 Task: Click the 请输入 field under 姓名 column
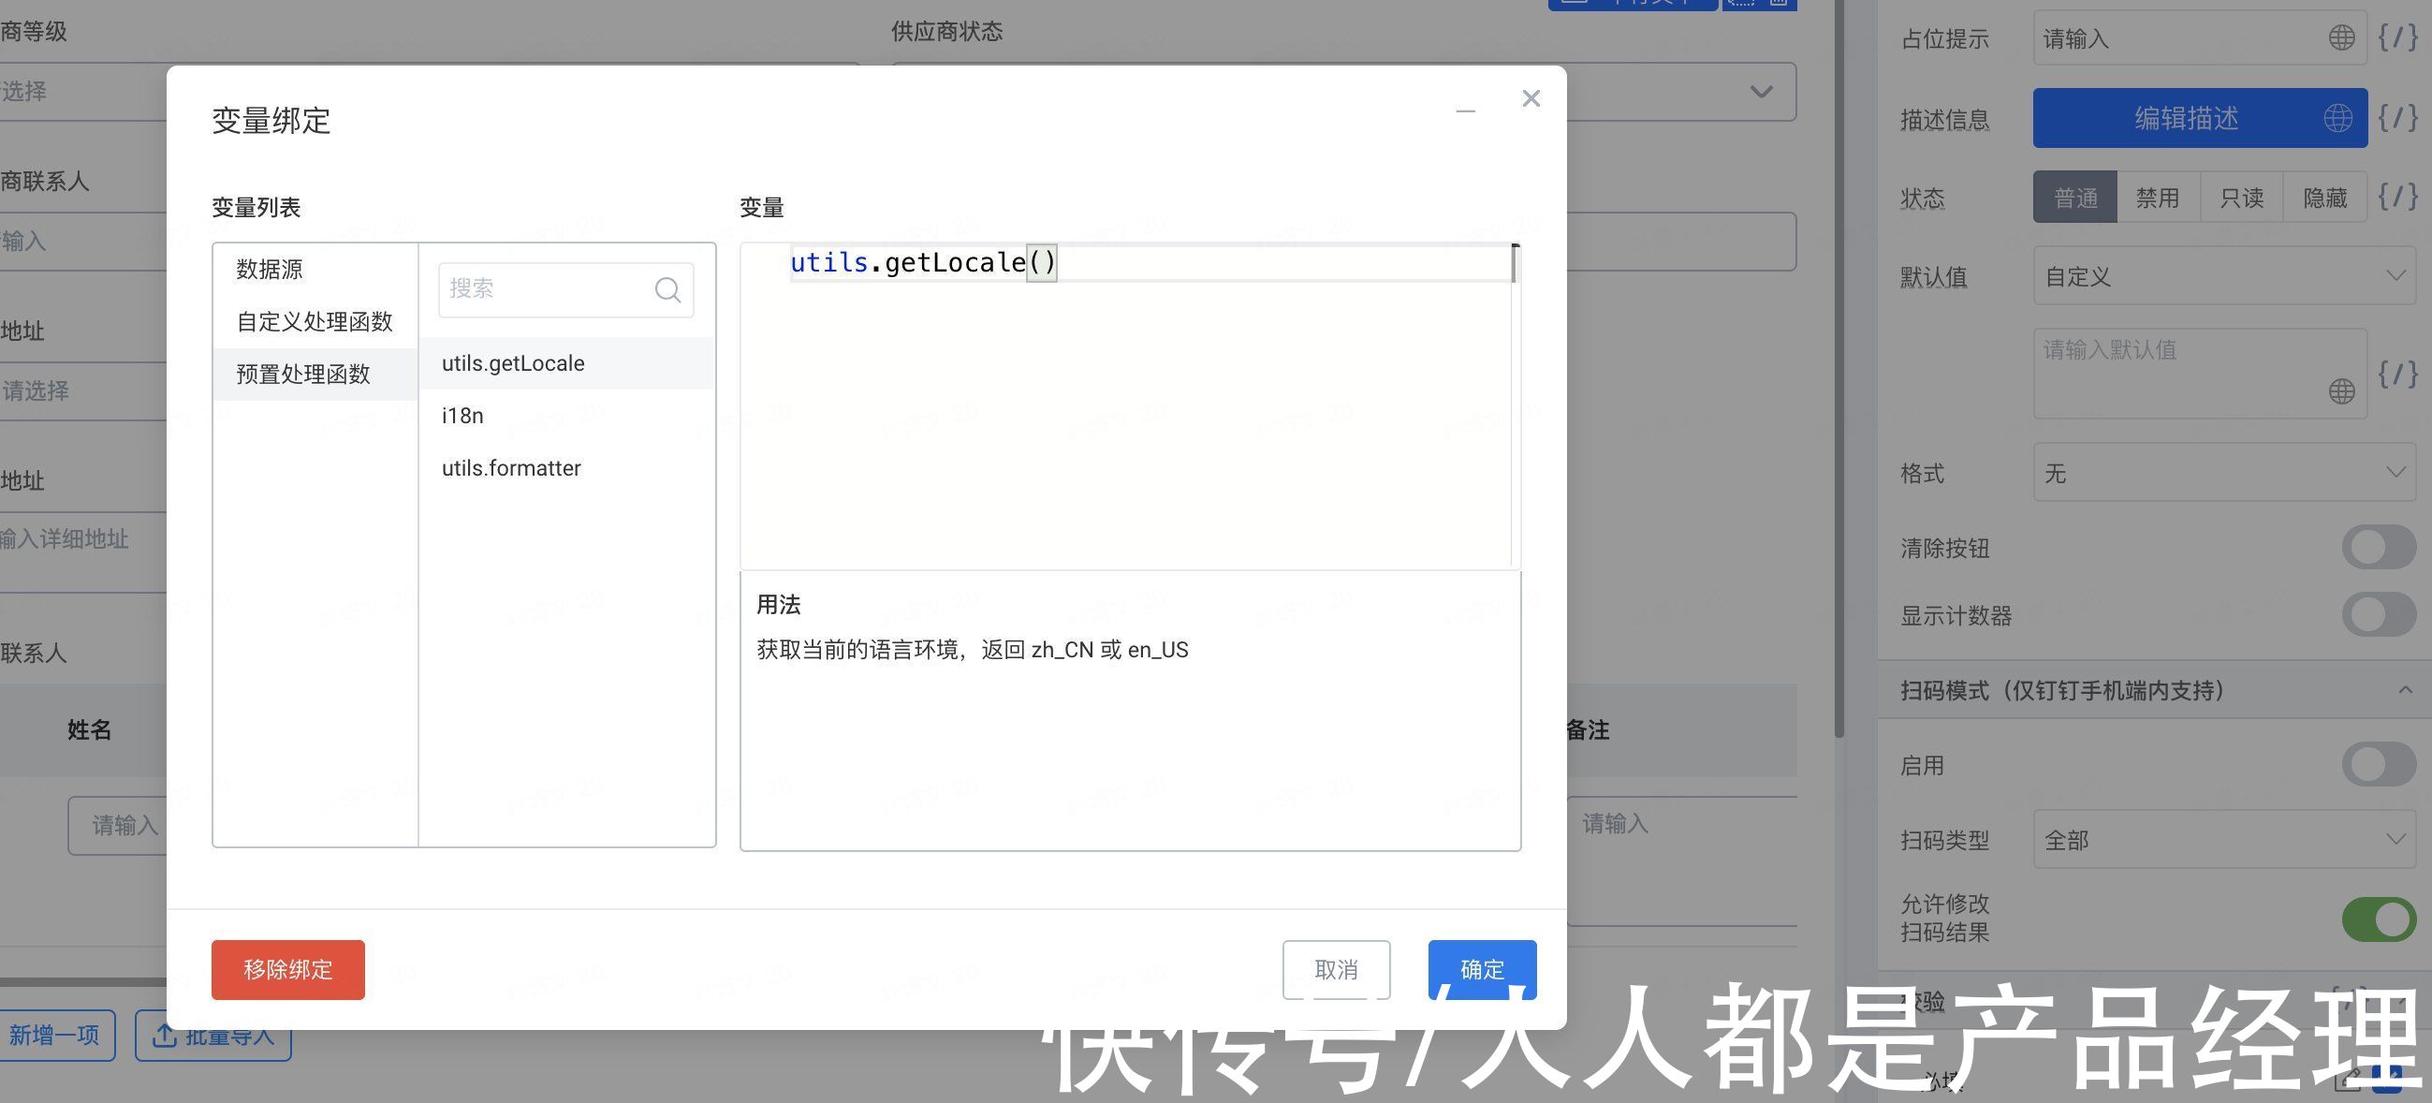pyautogui.click(x=118, y=825)
